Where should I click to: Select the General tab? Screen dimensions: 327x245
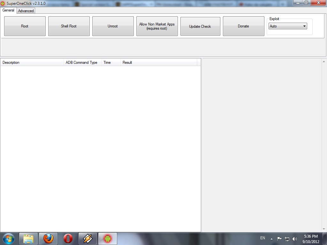pos(8,10)
